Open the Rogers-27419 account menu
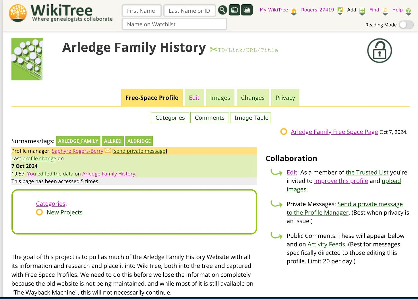 pos(318,10)
